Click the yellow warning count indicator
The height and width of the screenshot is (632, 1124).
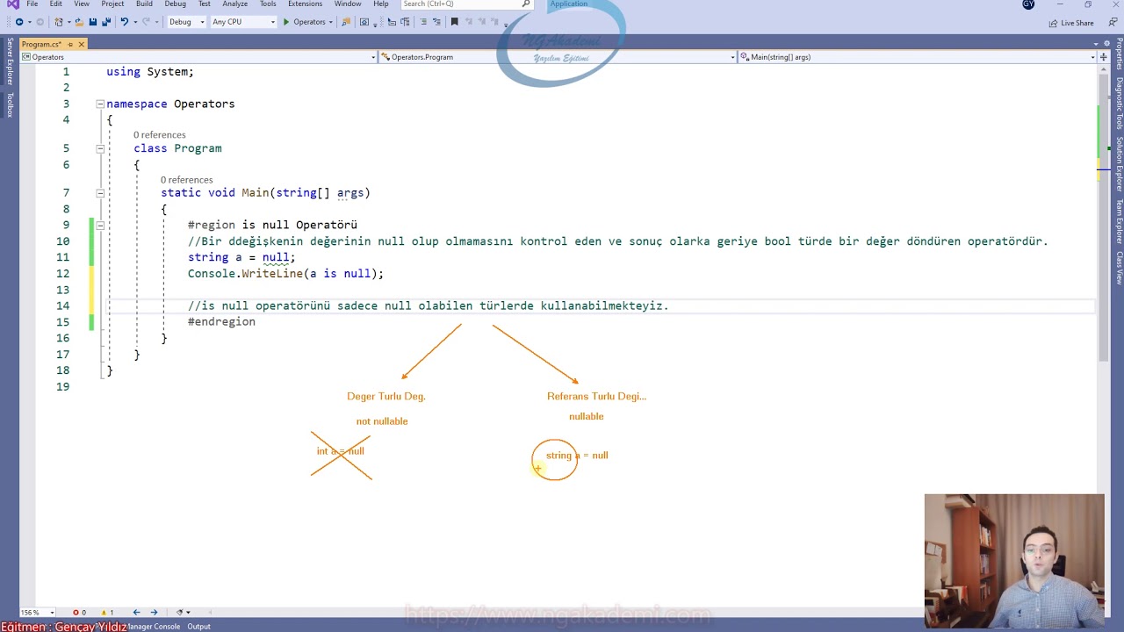(x=107, y=613)
